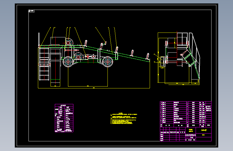Click the parts list table above title block

coord(186,114)
